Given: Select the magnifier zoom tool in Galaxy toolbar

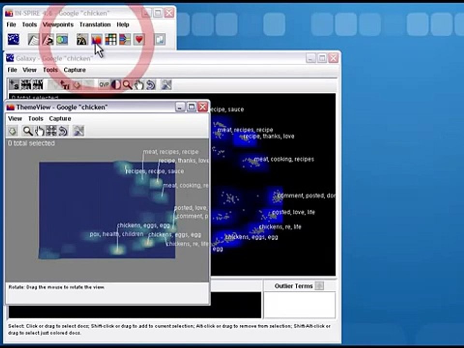Looking at the screenshot, I should (127, 85).
